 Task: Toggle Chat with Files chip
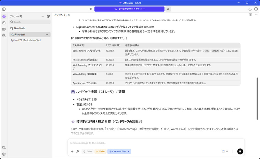119,152
